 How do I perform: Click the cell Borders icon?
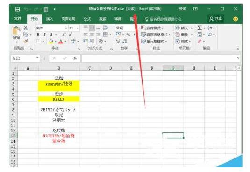click(38, 41)
